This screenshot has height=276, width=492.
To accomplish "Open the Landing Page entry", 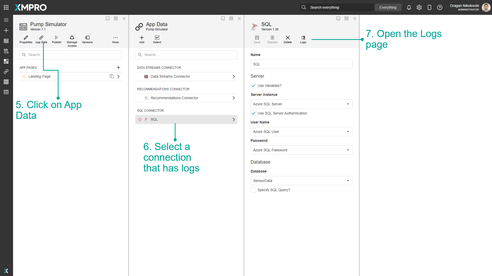I will (x=39, y=76).
